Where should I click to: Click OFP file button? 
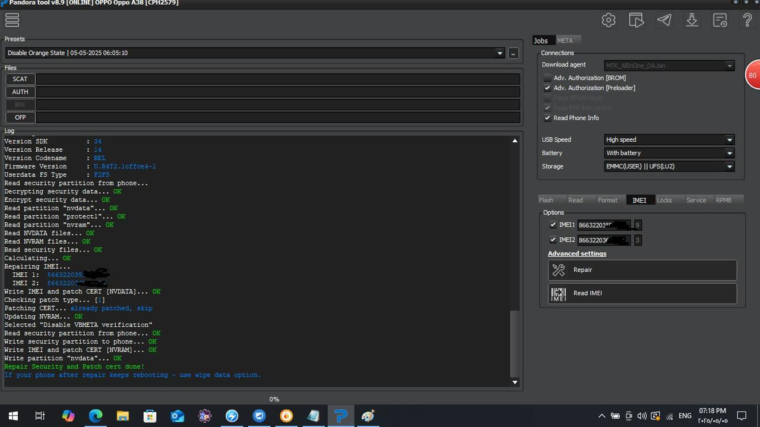pos(20,117)
